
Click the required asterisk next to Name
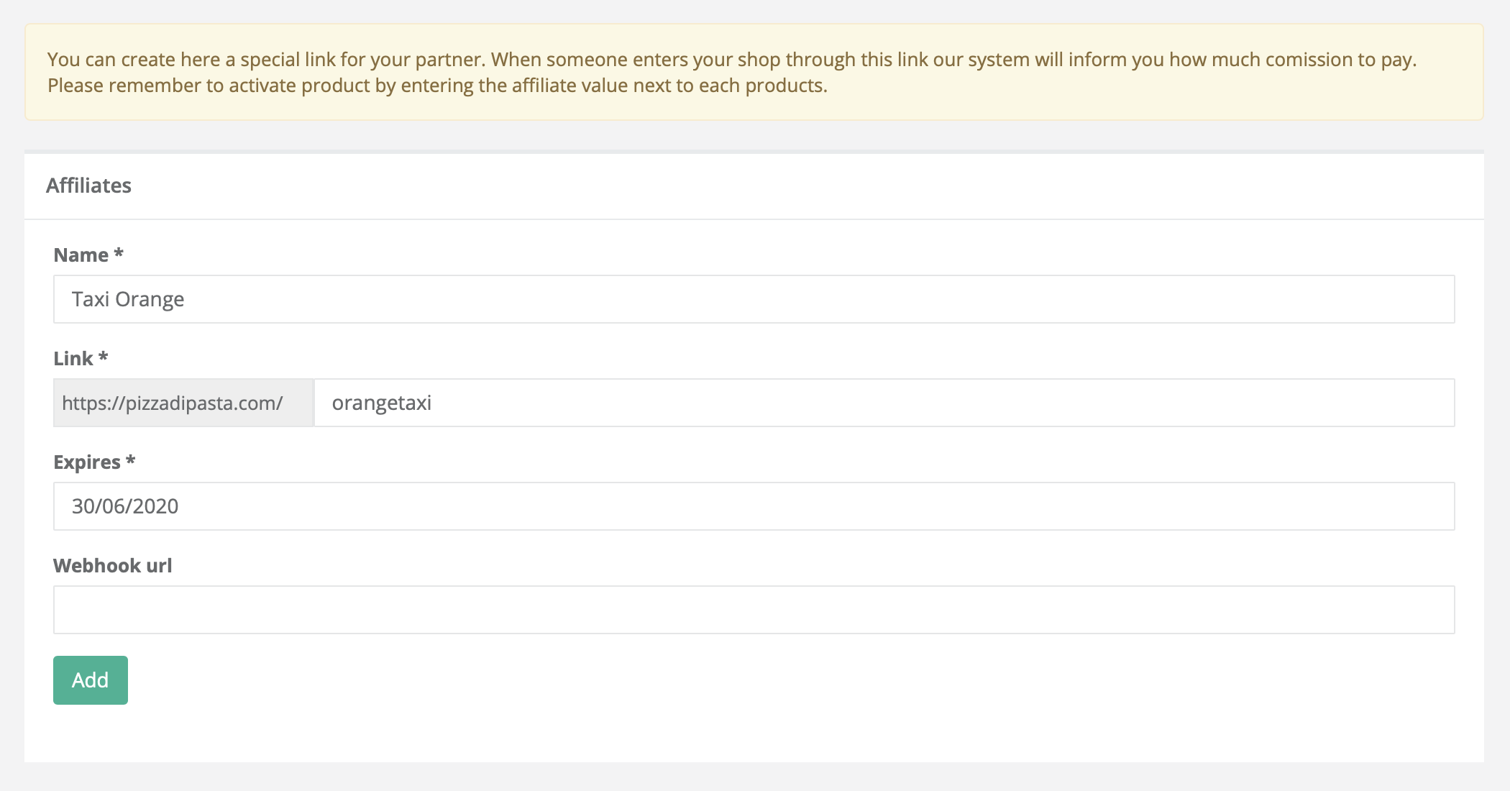click(119, 253)
